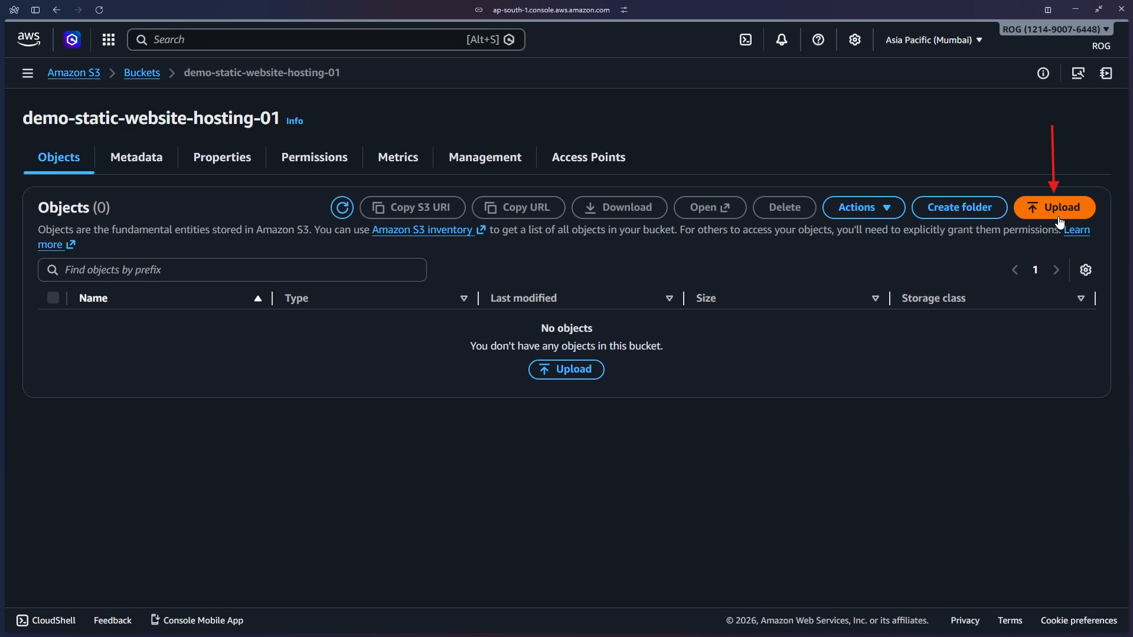Click the Upload button

(x=1054, y=207)
